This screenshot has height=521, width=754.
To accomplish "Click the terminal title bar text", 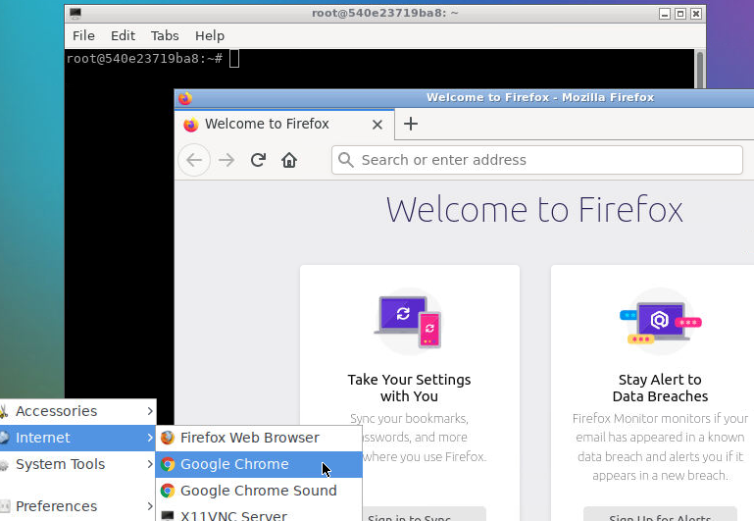I will click(x=384, y=13).
